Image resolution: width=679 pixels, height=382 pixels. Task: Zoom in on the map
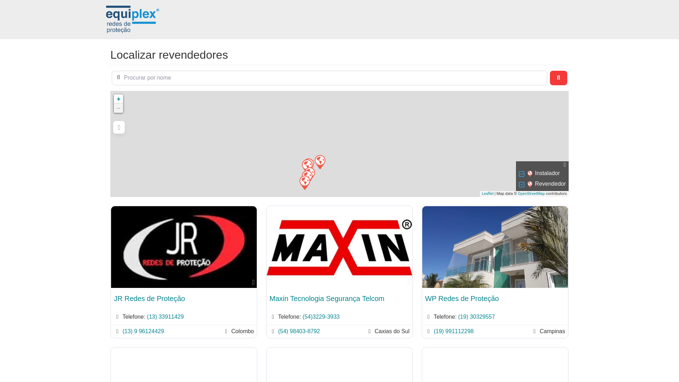pyautogui.click(x=118, y=99)
